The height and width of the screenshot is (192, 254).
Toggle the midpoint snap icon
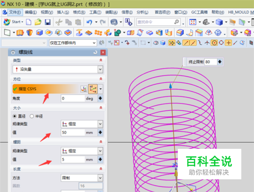(193, 43)
